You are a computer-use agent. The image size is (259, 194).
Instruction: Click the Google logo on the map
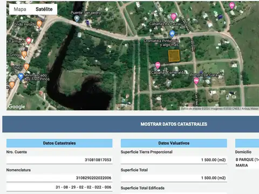click(17, 107)
